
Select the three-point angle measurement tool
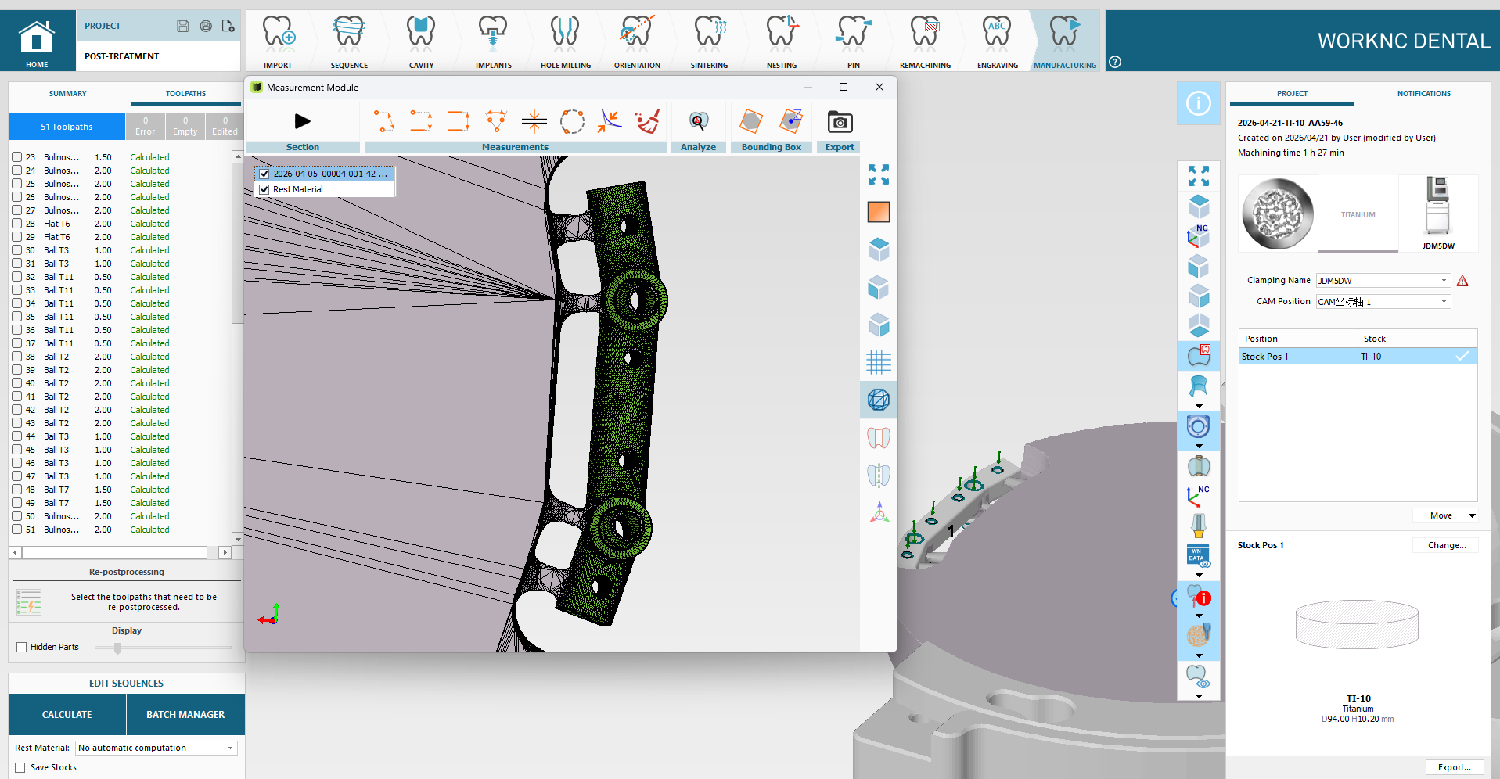[x=496, y=121]
